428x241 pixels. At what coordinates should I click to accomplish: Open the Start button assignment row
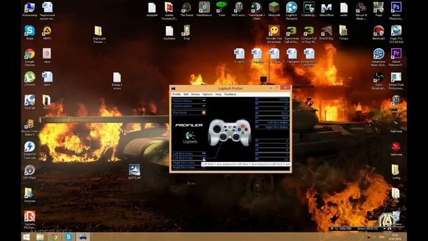click(272, 118)
